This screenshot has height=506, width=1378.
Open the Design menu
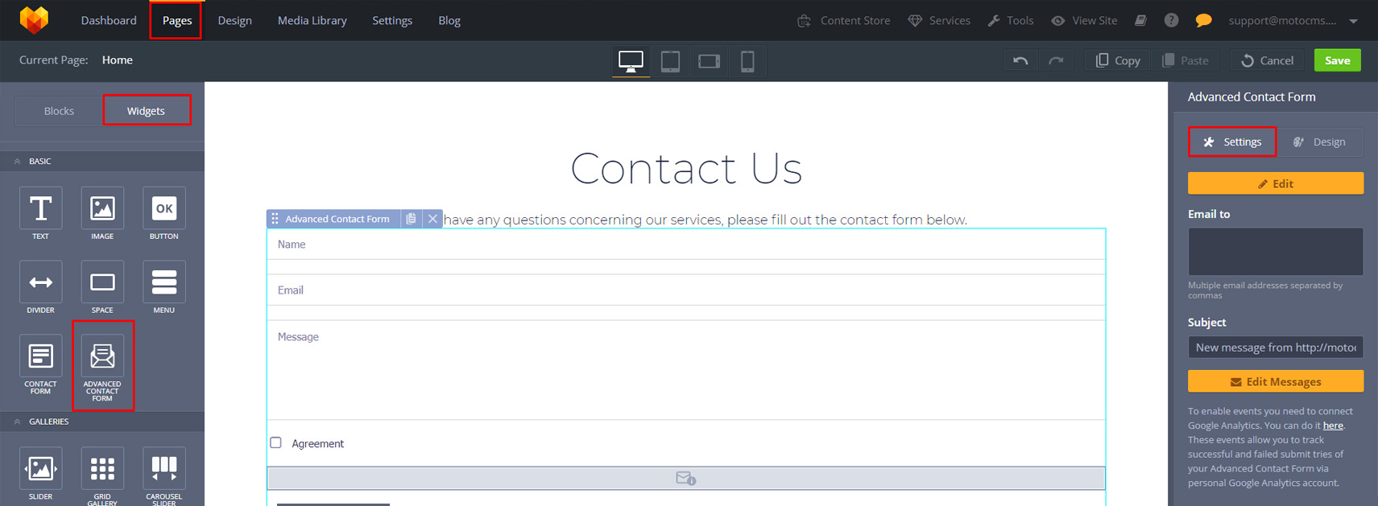tap(234, 21)
